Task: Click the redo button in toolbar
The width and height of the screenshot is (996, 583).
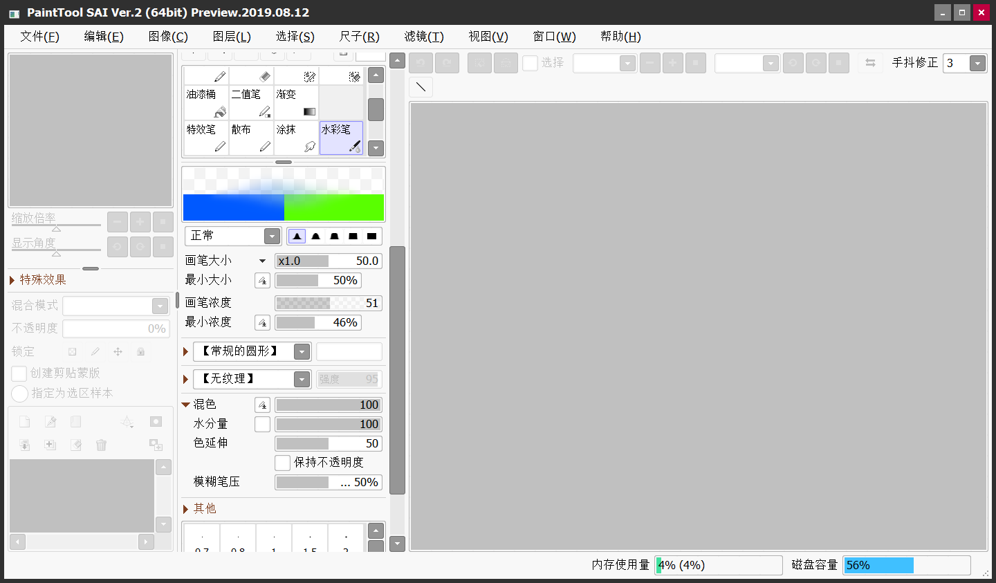Action: (447, 63)
